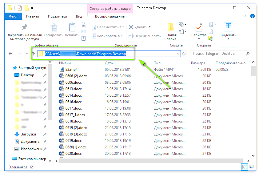Open recent locations dropdown arrow
This screenshot has height=177, width=259.
(27, 53)
